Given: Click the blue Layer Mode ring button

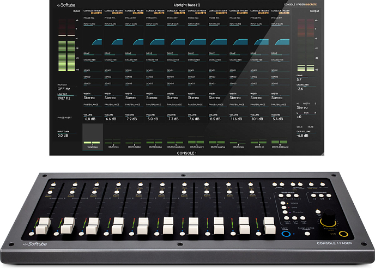Looking at the screenshot, I should [x=286, y=234].
